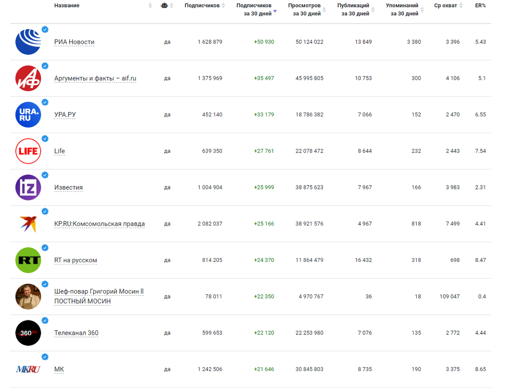Select growth value +22 350
The image size is (515, 389).
click(x=264, y=297)
